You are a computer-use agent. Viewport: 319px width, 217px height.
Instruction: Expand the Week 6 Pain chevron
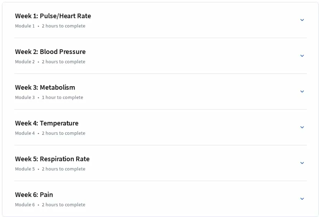pyautogui.click(x=302, y=198)
